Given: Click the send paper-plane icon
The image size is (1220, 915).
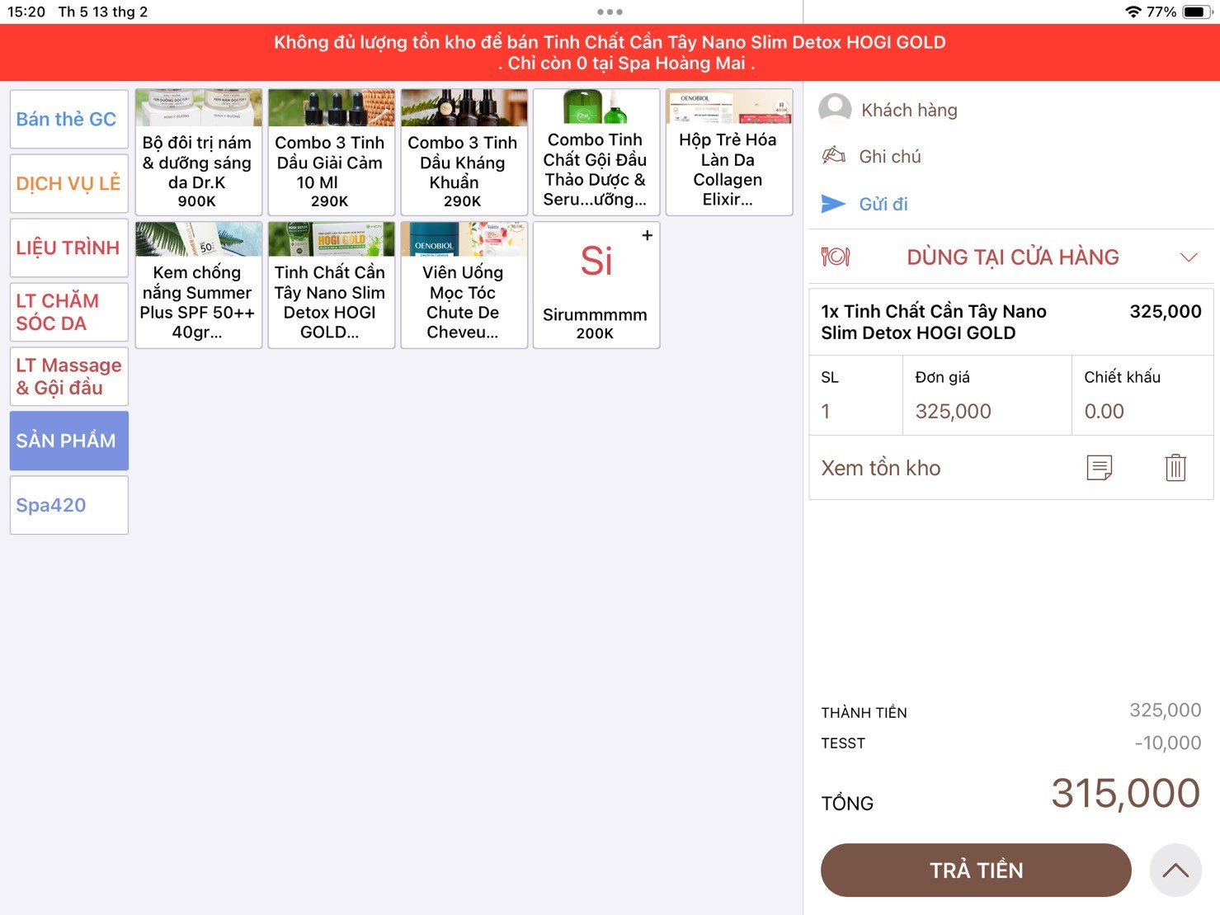Looking at the screenshot, I should [x=833, y=204].
